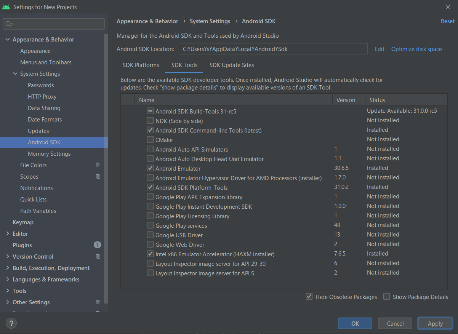Open the Appearance settings page
458x334 pixels.
click(x=35, y=51)
